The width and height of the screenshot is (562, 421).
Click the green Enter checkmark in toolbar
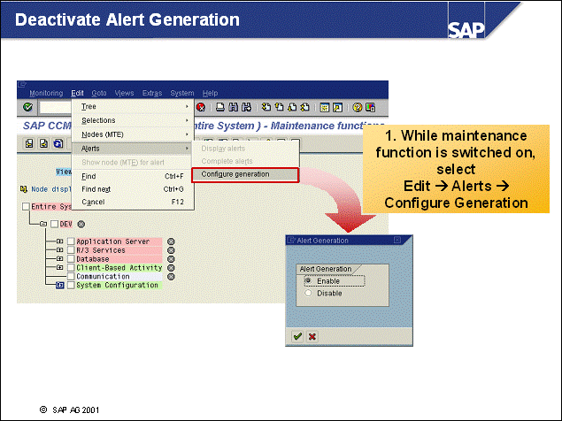tap(27, 107)
